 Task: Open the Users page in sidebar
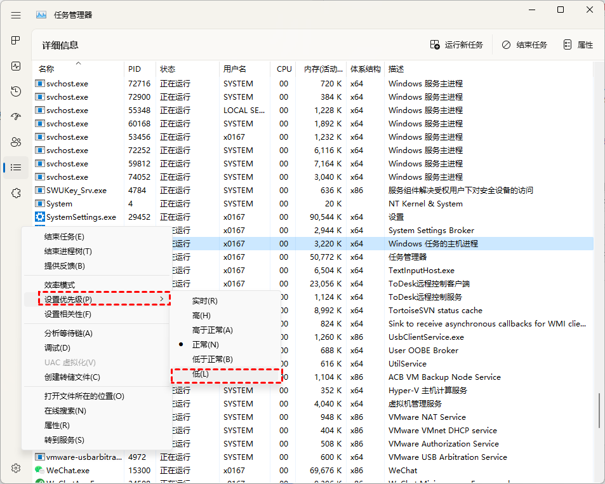[x=16, y=142]
